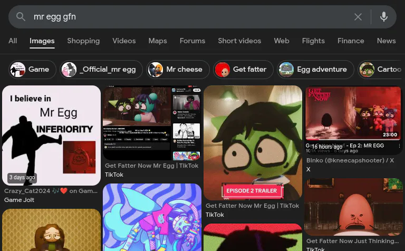Click the 'Get Fatter Now Just Thinking...' title
This screenshot has width=405, height=251.
click(353, 241)
